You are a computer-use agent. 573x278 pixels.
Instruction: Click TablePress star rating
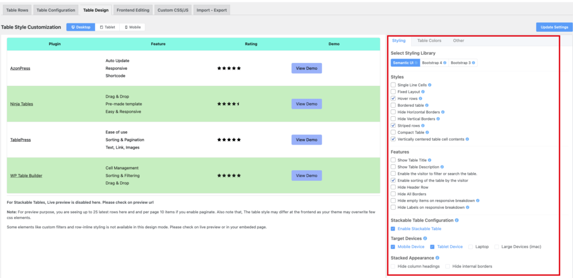229,140
